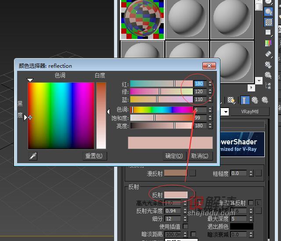The width and height of the screenshot is (281, 241).
Task: Click inside the hue/blackness color field
Action: tap(61, 115)
